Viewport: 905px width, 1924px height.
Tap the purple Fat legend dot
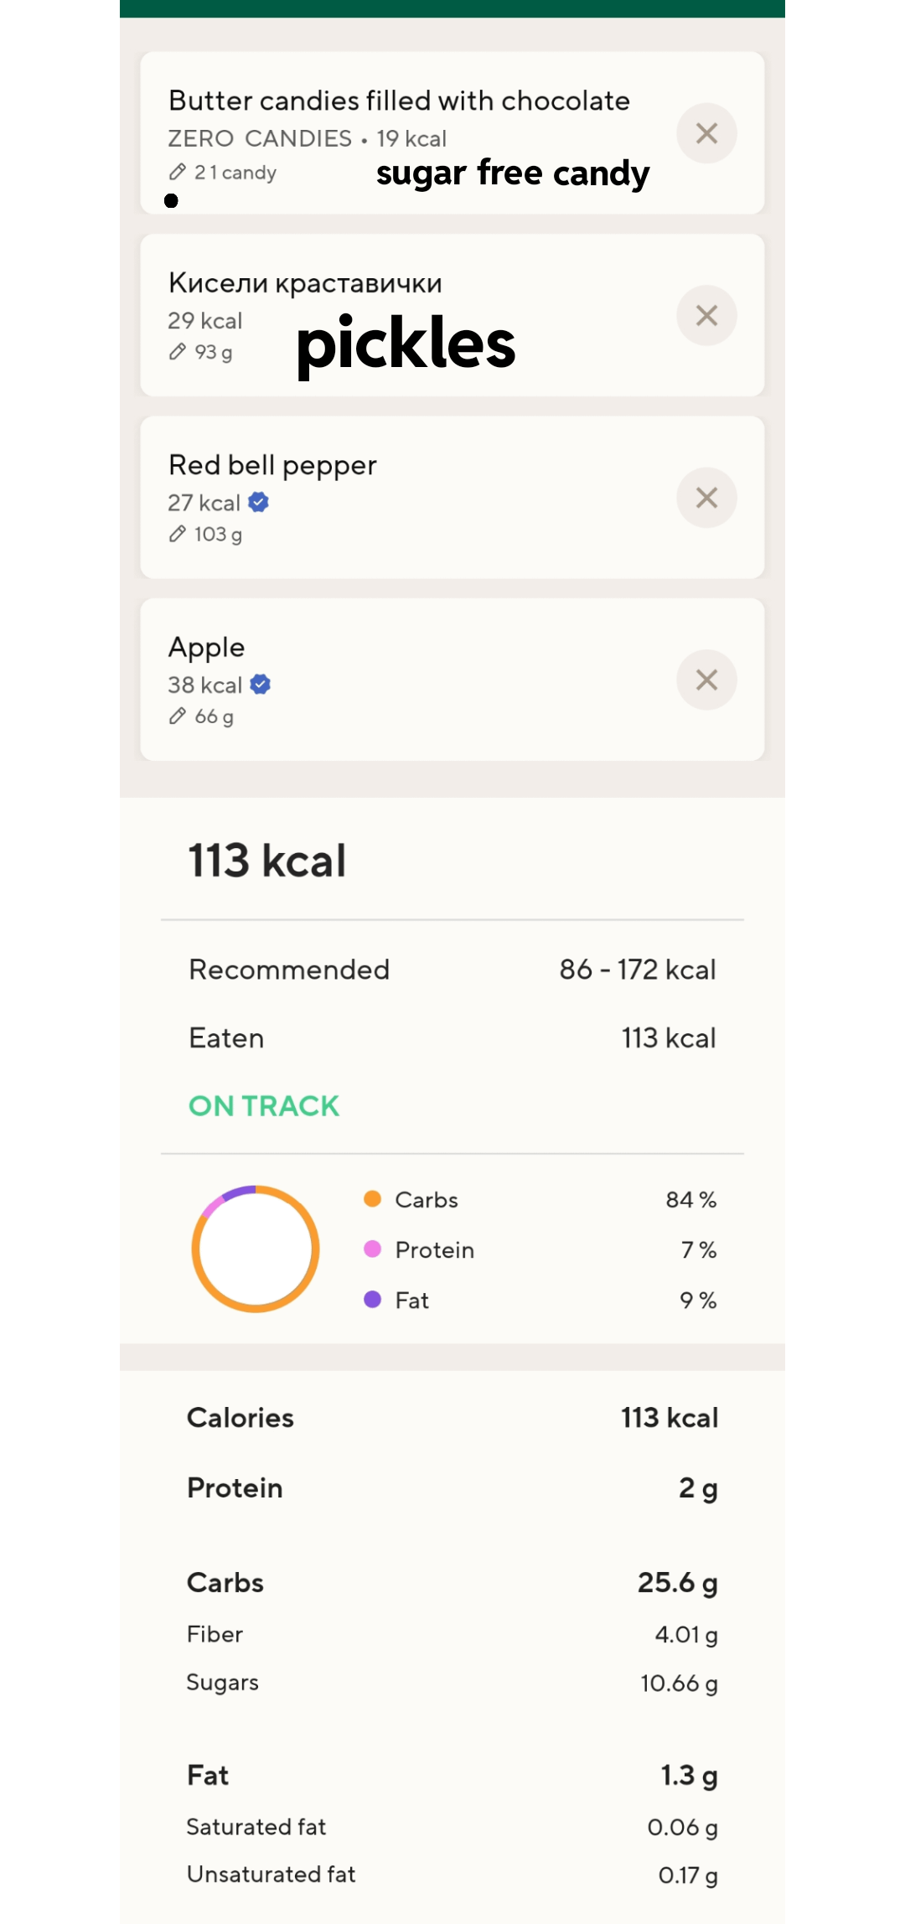(373, 1300)
